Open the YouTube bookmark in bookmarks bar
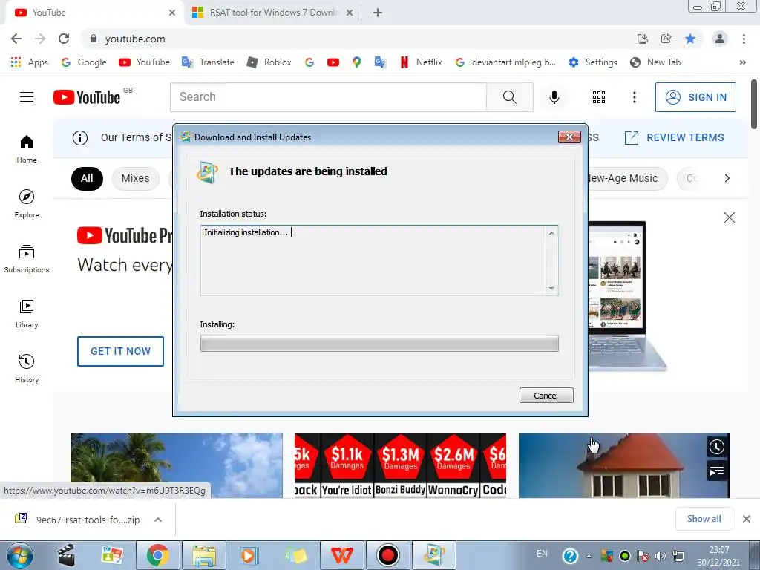The width and height of the screenshot is (760, 570). coord(145,62)
